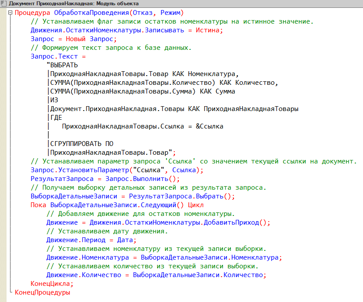The image size is (363, 302).
Task: Click the method 'ДобавитьПриход'
Action: coord(231,222)
